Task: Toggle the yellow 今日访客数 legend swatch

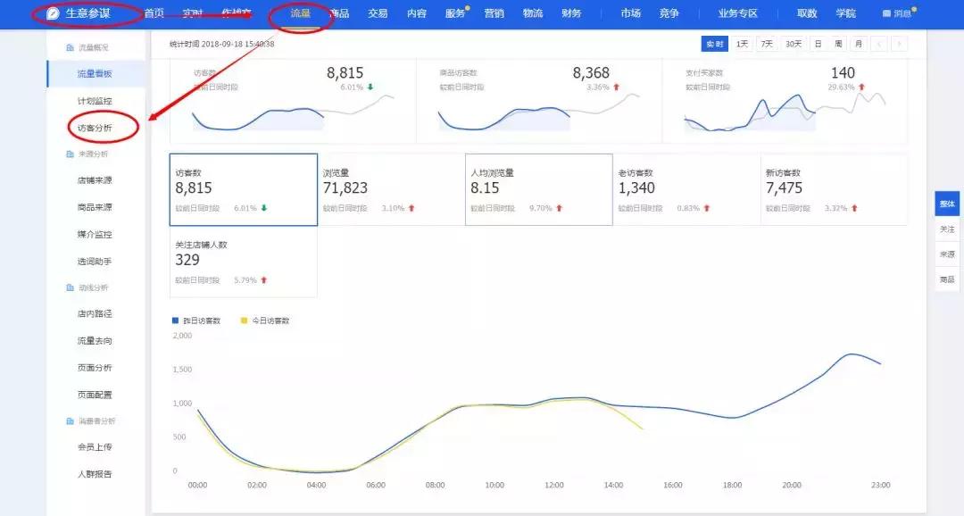Action: (245, 320)
